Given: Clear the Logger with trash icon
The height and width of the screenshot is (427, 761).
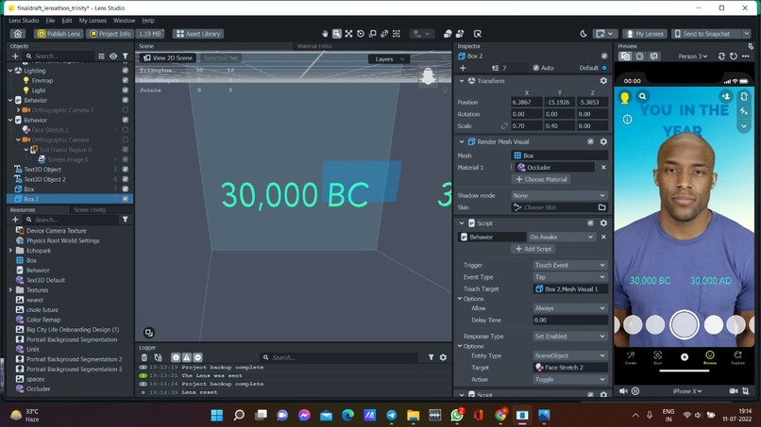Looking at the screenshot, I should (144, 357).
